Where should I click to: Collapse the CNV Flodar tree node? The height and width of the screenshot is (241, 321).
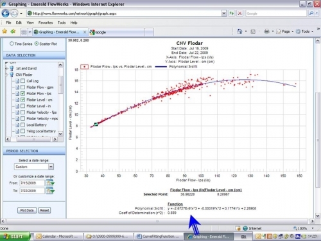pyautogui.click(x=6, y=75)
